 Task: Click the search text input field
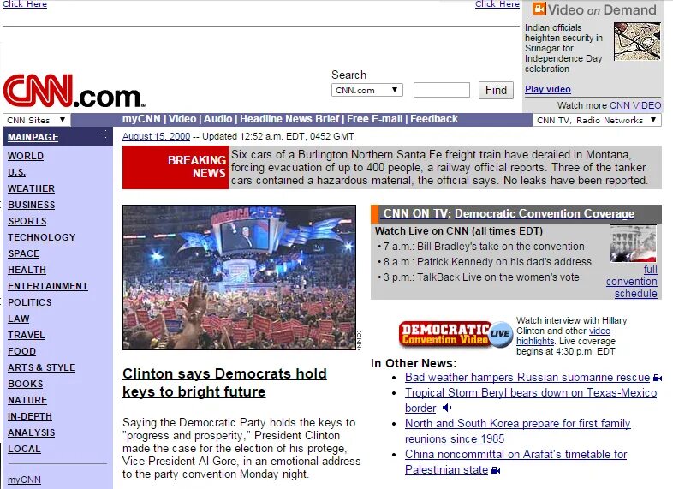pyautogui.click(x=441, y=90)
